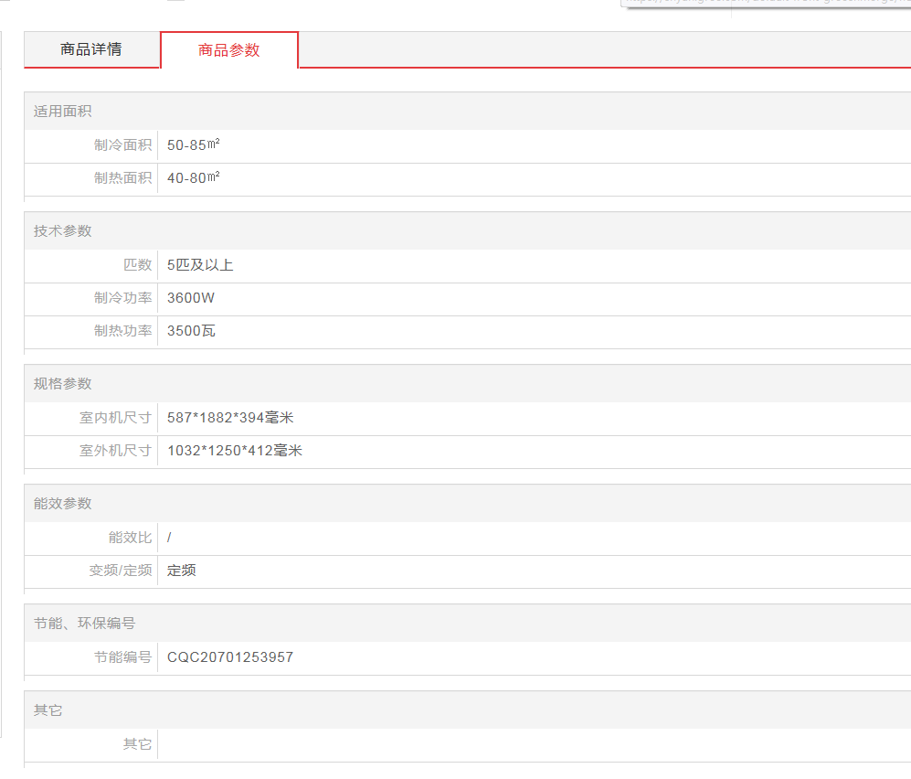
Task: Click the 适用面积 section header
Action: (x=62, y=112)
